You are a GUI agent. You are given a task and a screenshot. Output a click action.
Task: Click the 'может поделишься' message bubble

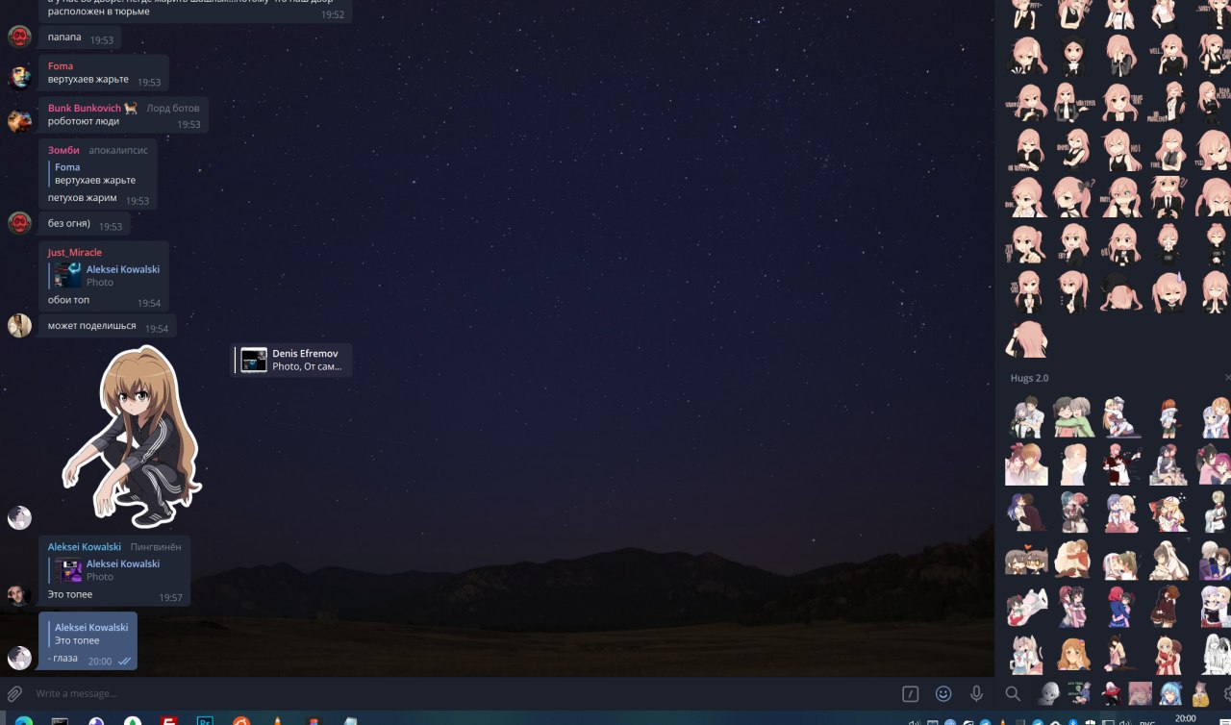click(108, 326)
